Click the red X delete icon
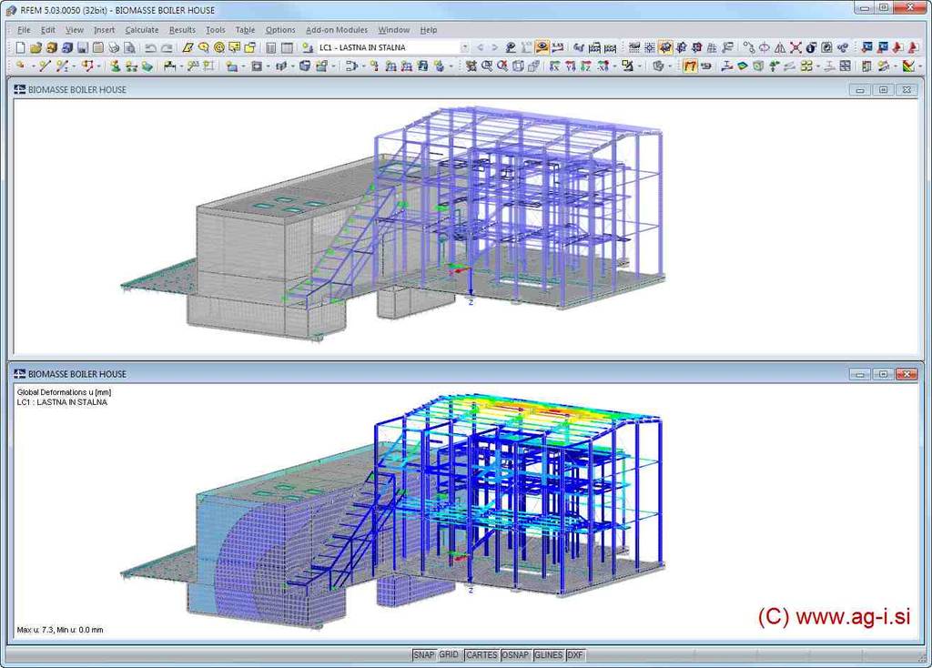This screenshot has width=932, height=668. click(795, 47)
